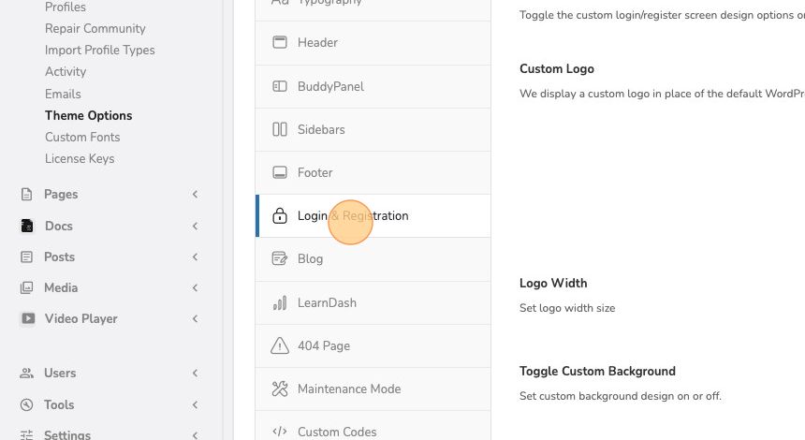Open the Posts menu item
The height and width of the screenshot is (440, 805).
point(60,257)
